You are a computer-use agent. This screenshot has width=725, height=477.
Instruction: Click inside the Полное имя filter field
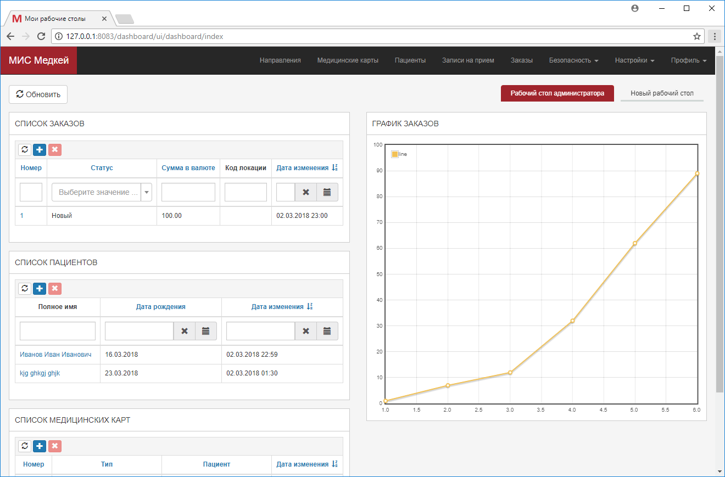coord(57,330)
